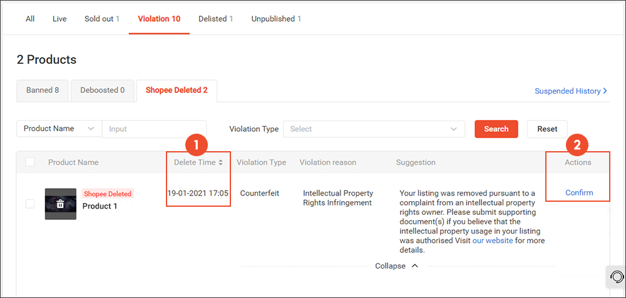Click the Product 1 trash thumbnail

point(60,204)
